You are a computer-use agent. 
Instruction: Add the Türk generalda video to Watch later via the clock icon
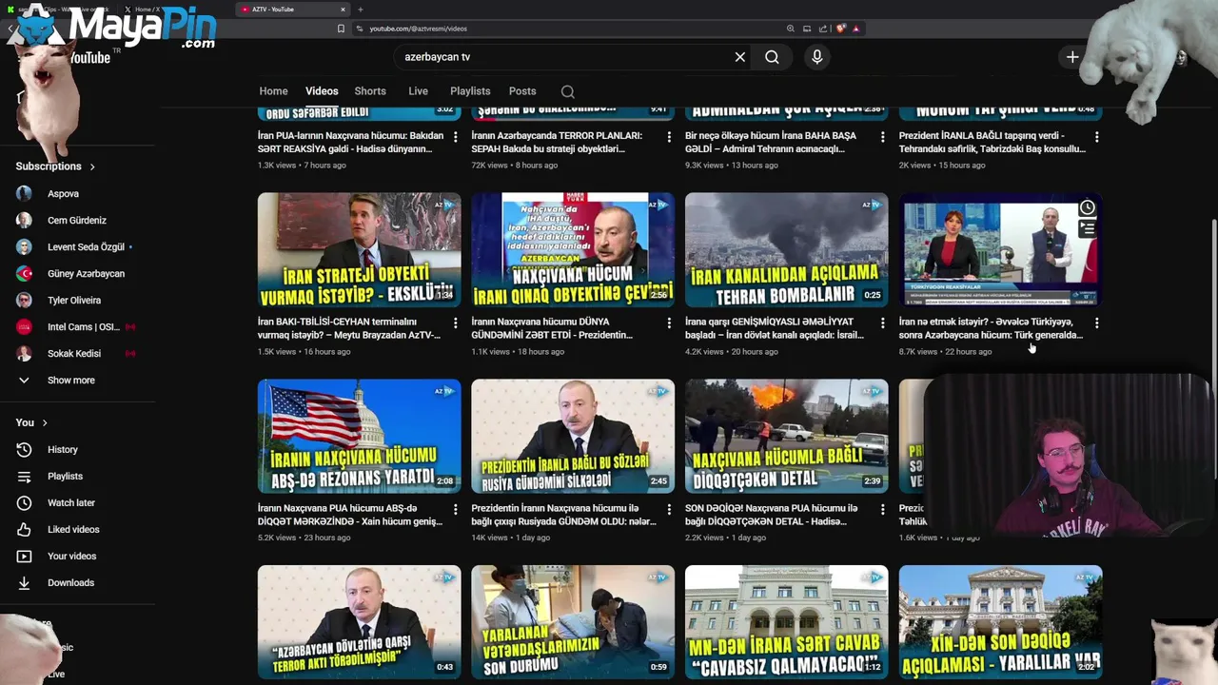[1087, 207]
